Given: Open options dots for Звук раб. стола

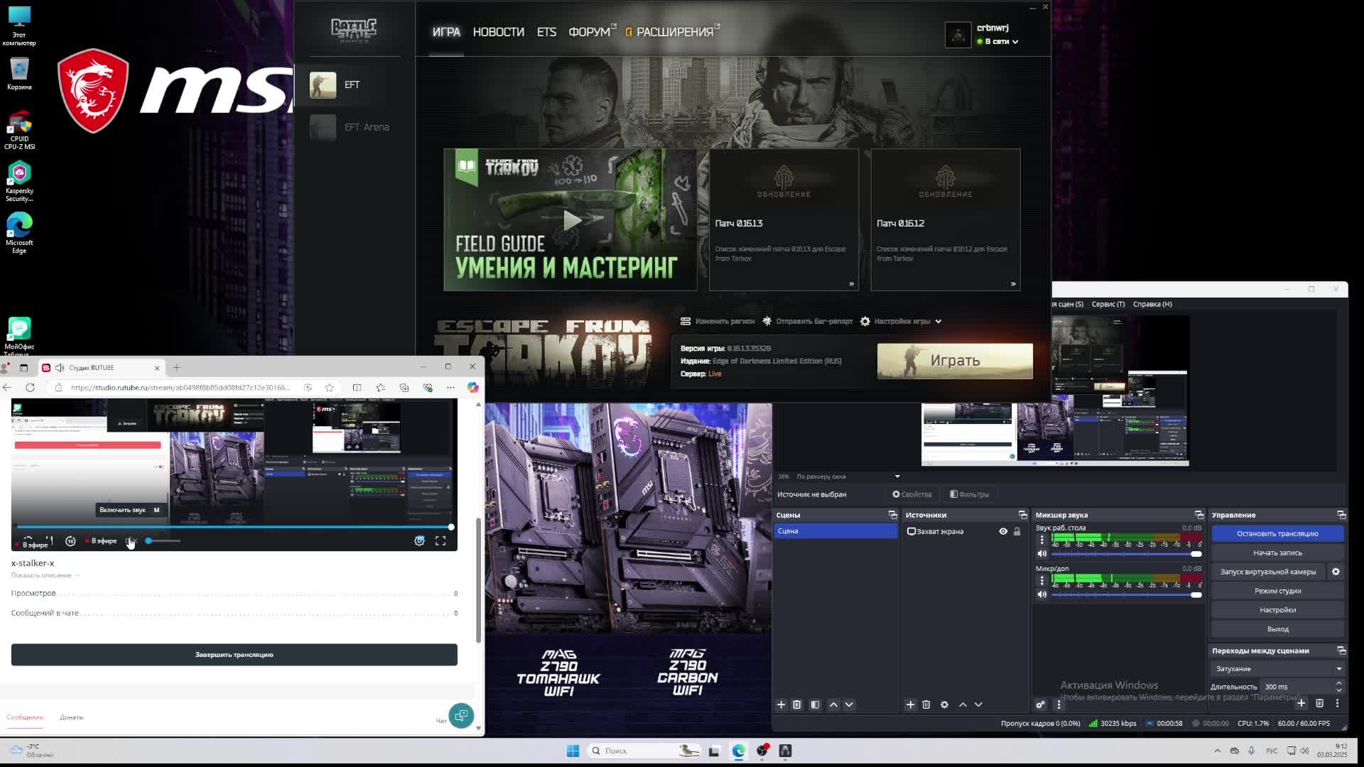Looking at the screenshot, I should pos(1042,540).
